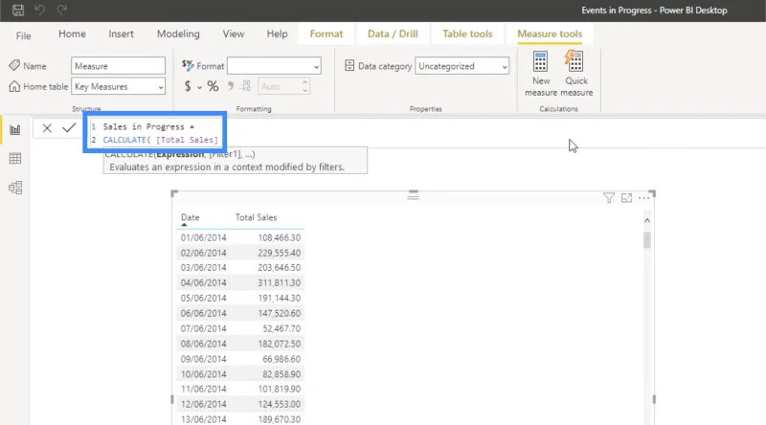The width and height of the screenshot is (766, 425).
Task: Select the 01/06/2014 date cell
Action: (x=203, y=237)
